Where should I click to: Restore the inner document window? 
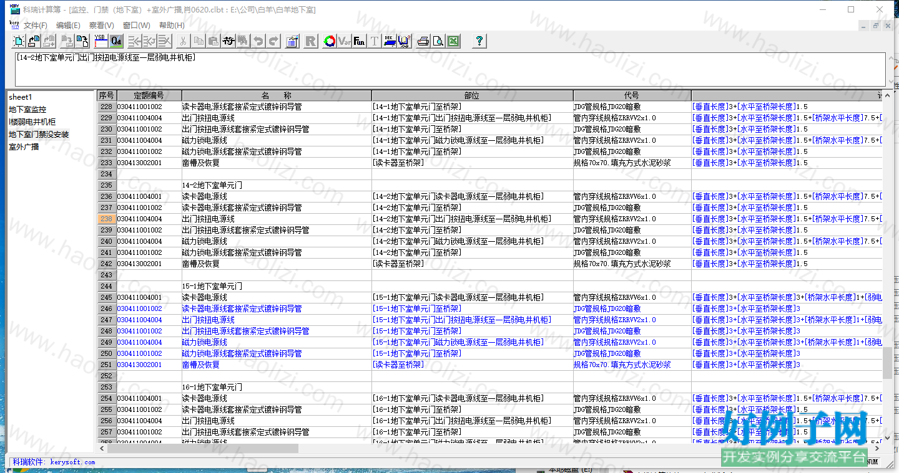point(875,26)
